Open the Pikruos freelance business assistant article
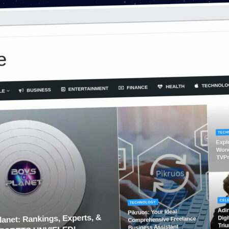The width and height of the screenshot is (229, 229). coord(162,219)
